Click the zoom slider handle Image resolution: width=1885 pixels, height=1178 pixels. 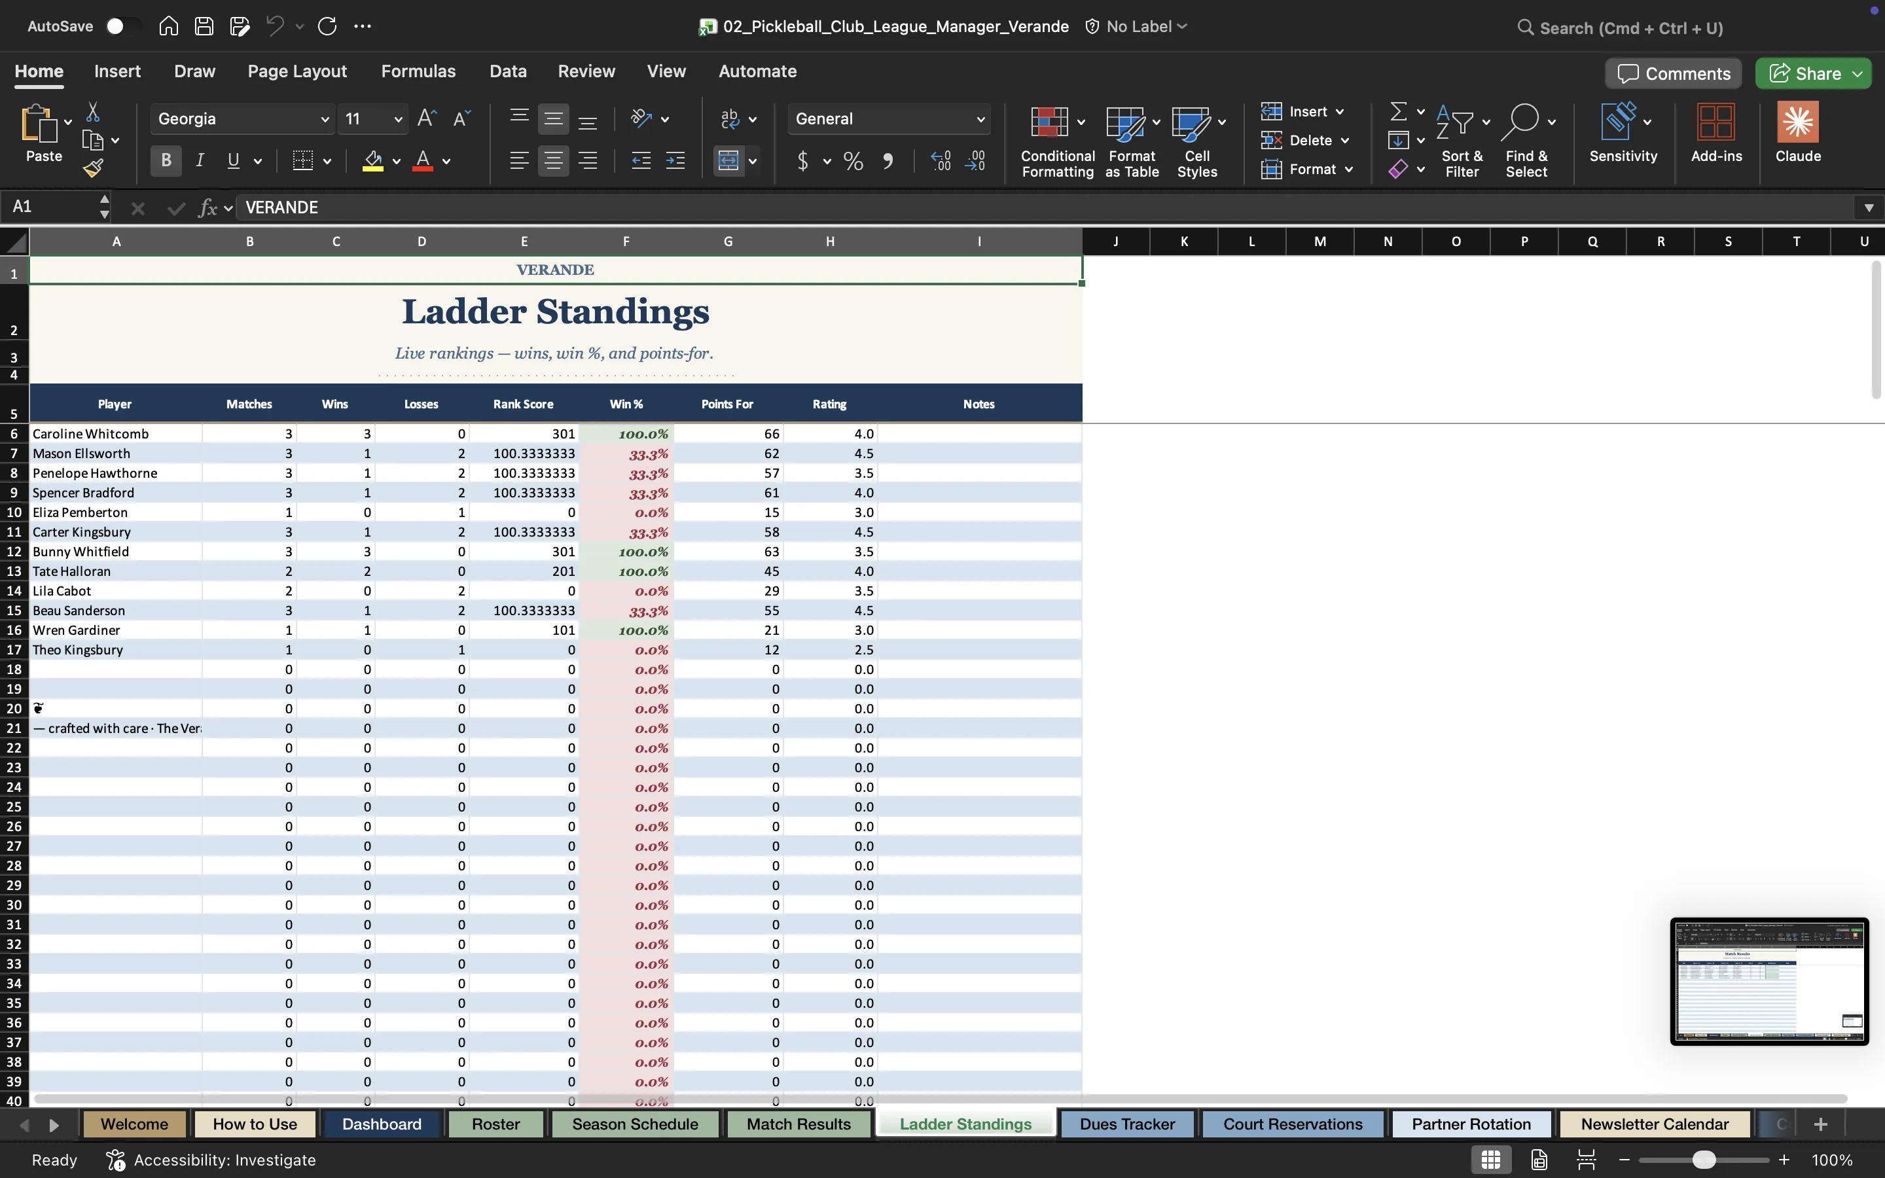[1704, 1159]
